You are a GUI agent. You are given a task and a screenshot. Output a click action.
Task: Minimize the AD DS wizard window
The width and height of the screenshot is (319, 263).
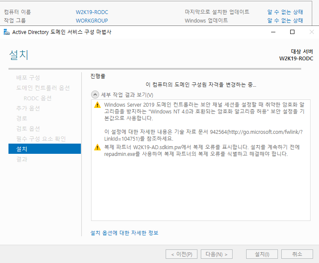(x=273, y=32)
